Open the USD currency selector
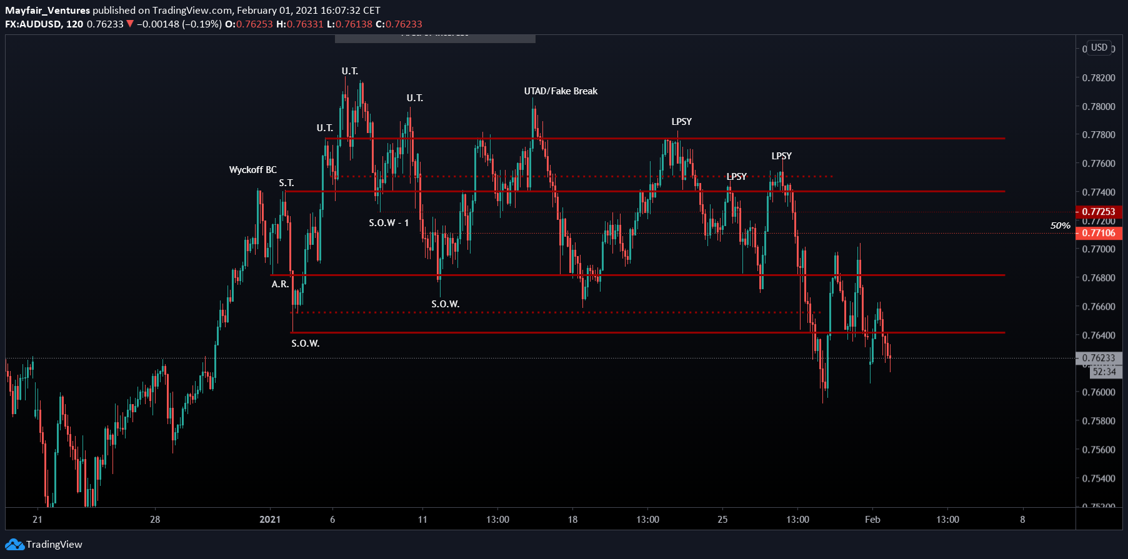The width and height of the screenshot is (1128, 559). coord(1099,47)
